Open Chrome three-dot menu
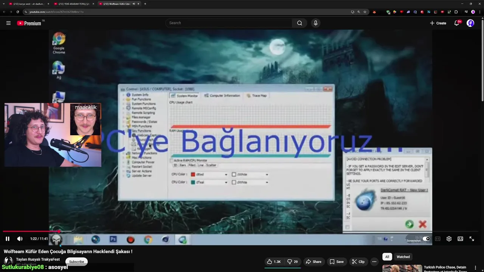 pyautogui.click(x=479, y=12)
